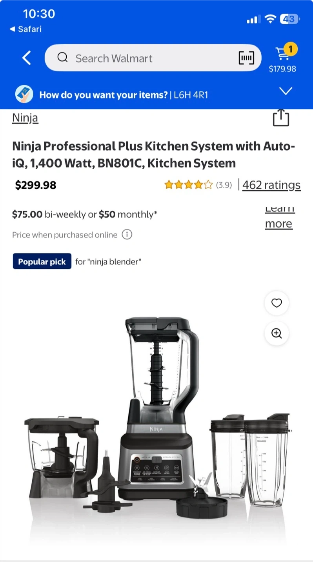Tap the info icon beside Price when purchased online
The width and height of the screenshot is (313, 565).
(x=127, y=235)
